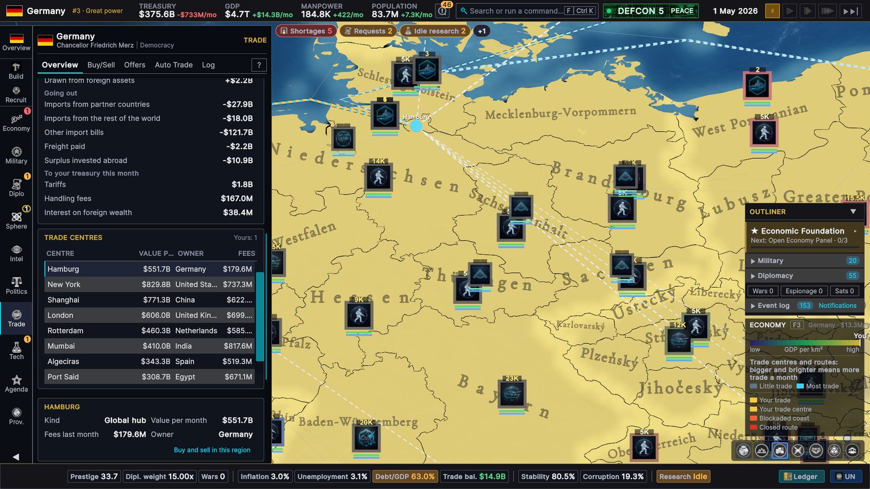Set game speed to triple fast
The height and width of the screenshot is (489, 870).
click(827, 11)
